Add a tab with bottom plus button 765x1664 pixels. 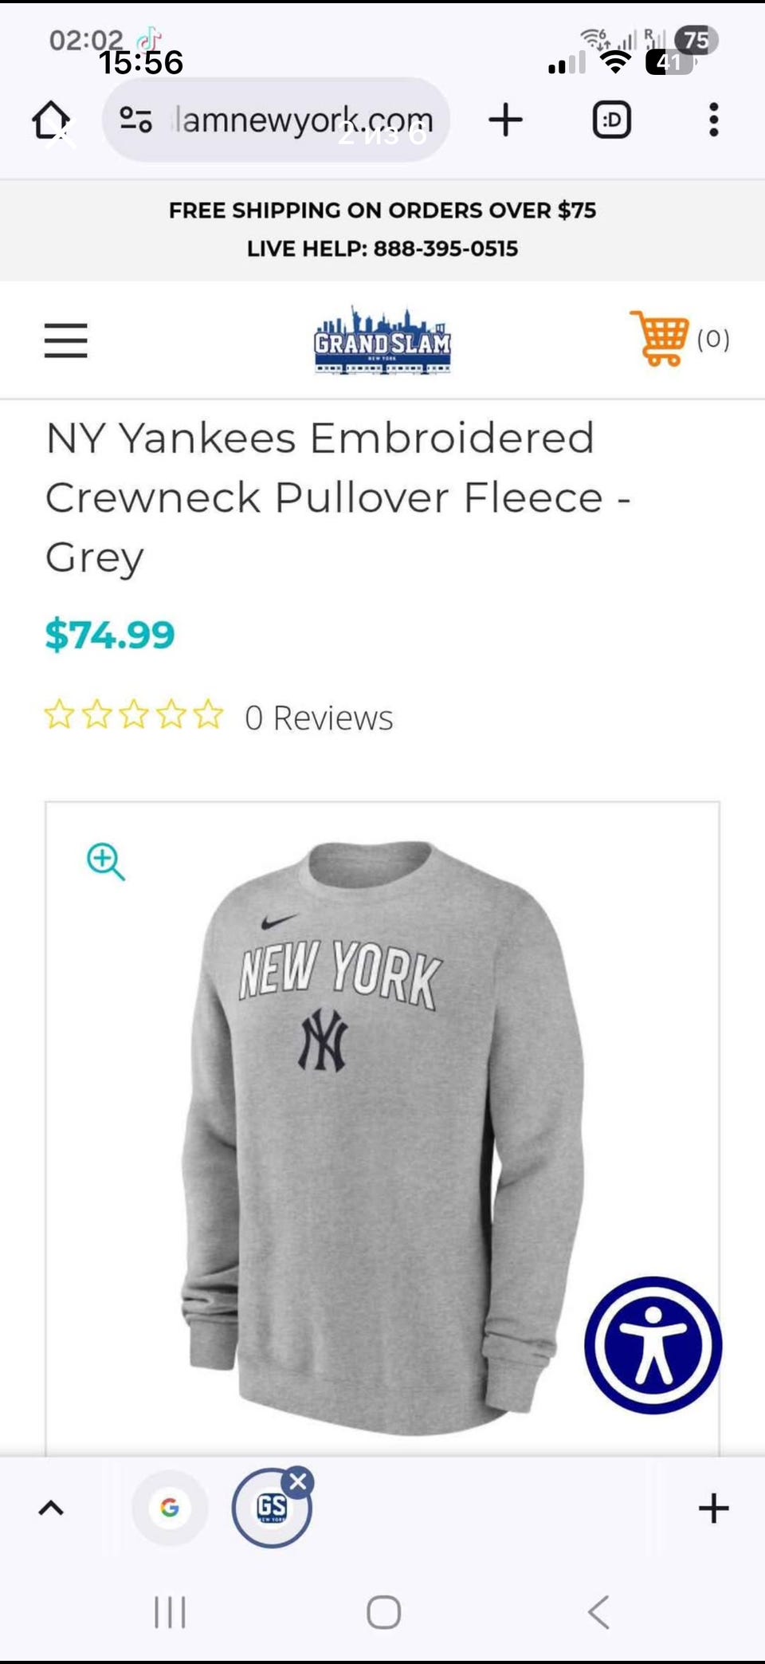[x=713, y=1509]
